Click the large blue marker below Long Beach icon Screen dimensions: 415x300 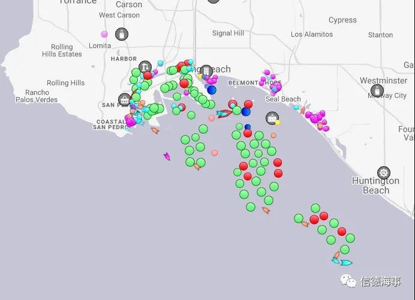point(212,90)
